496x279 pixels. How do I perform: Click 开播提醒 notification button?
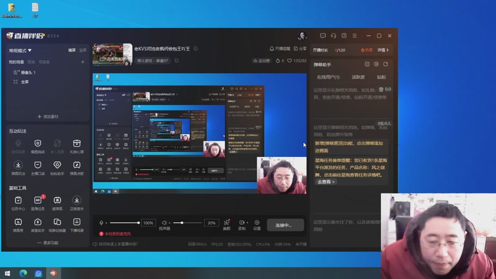point(280,48)
